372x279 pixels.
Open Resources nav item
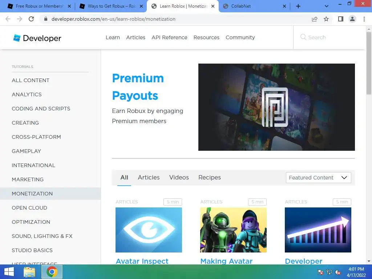pyautogui.click(x=206, y=37)
